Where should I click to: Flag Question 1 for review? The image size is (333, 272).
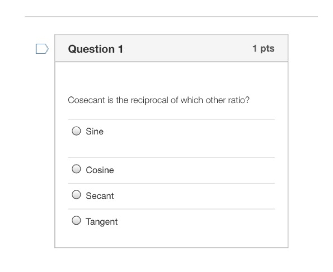click(x=42, y=49)
